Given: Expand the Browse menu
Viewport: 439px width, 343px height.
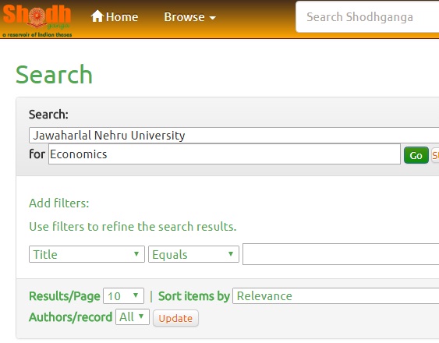Looking at the screenshot, I should click(189, 17).
